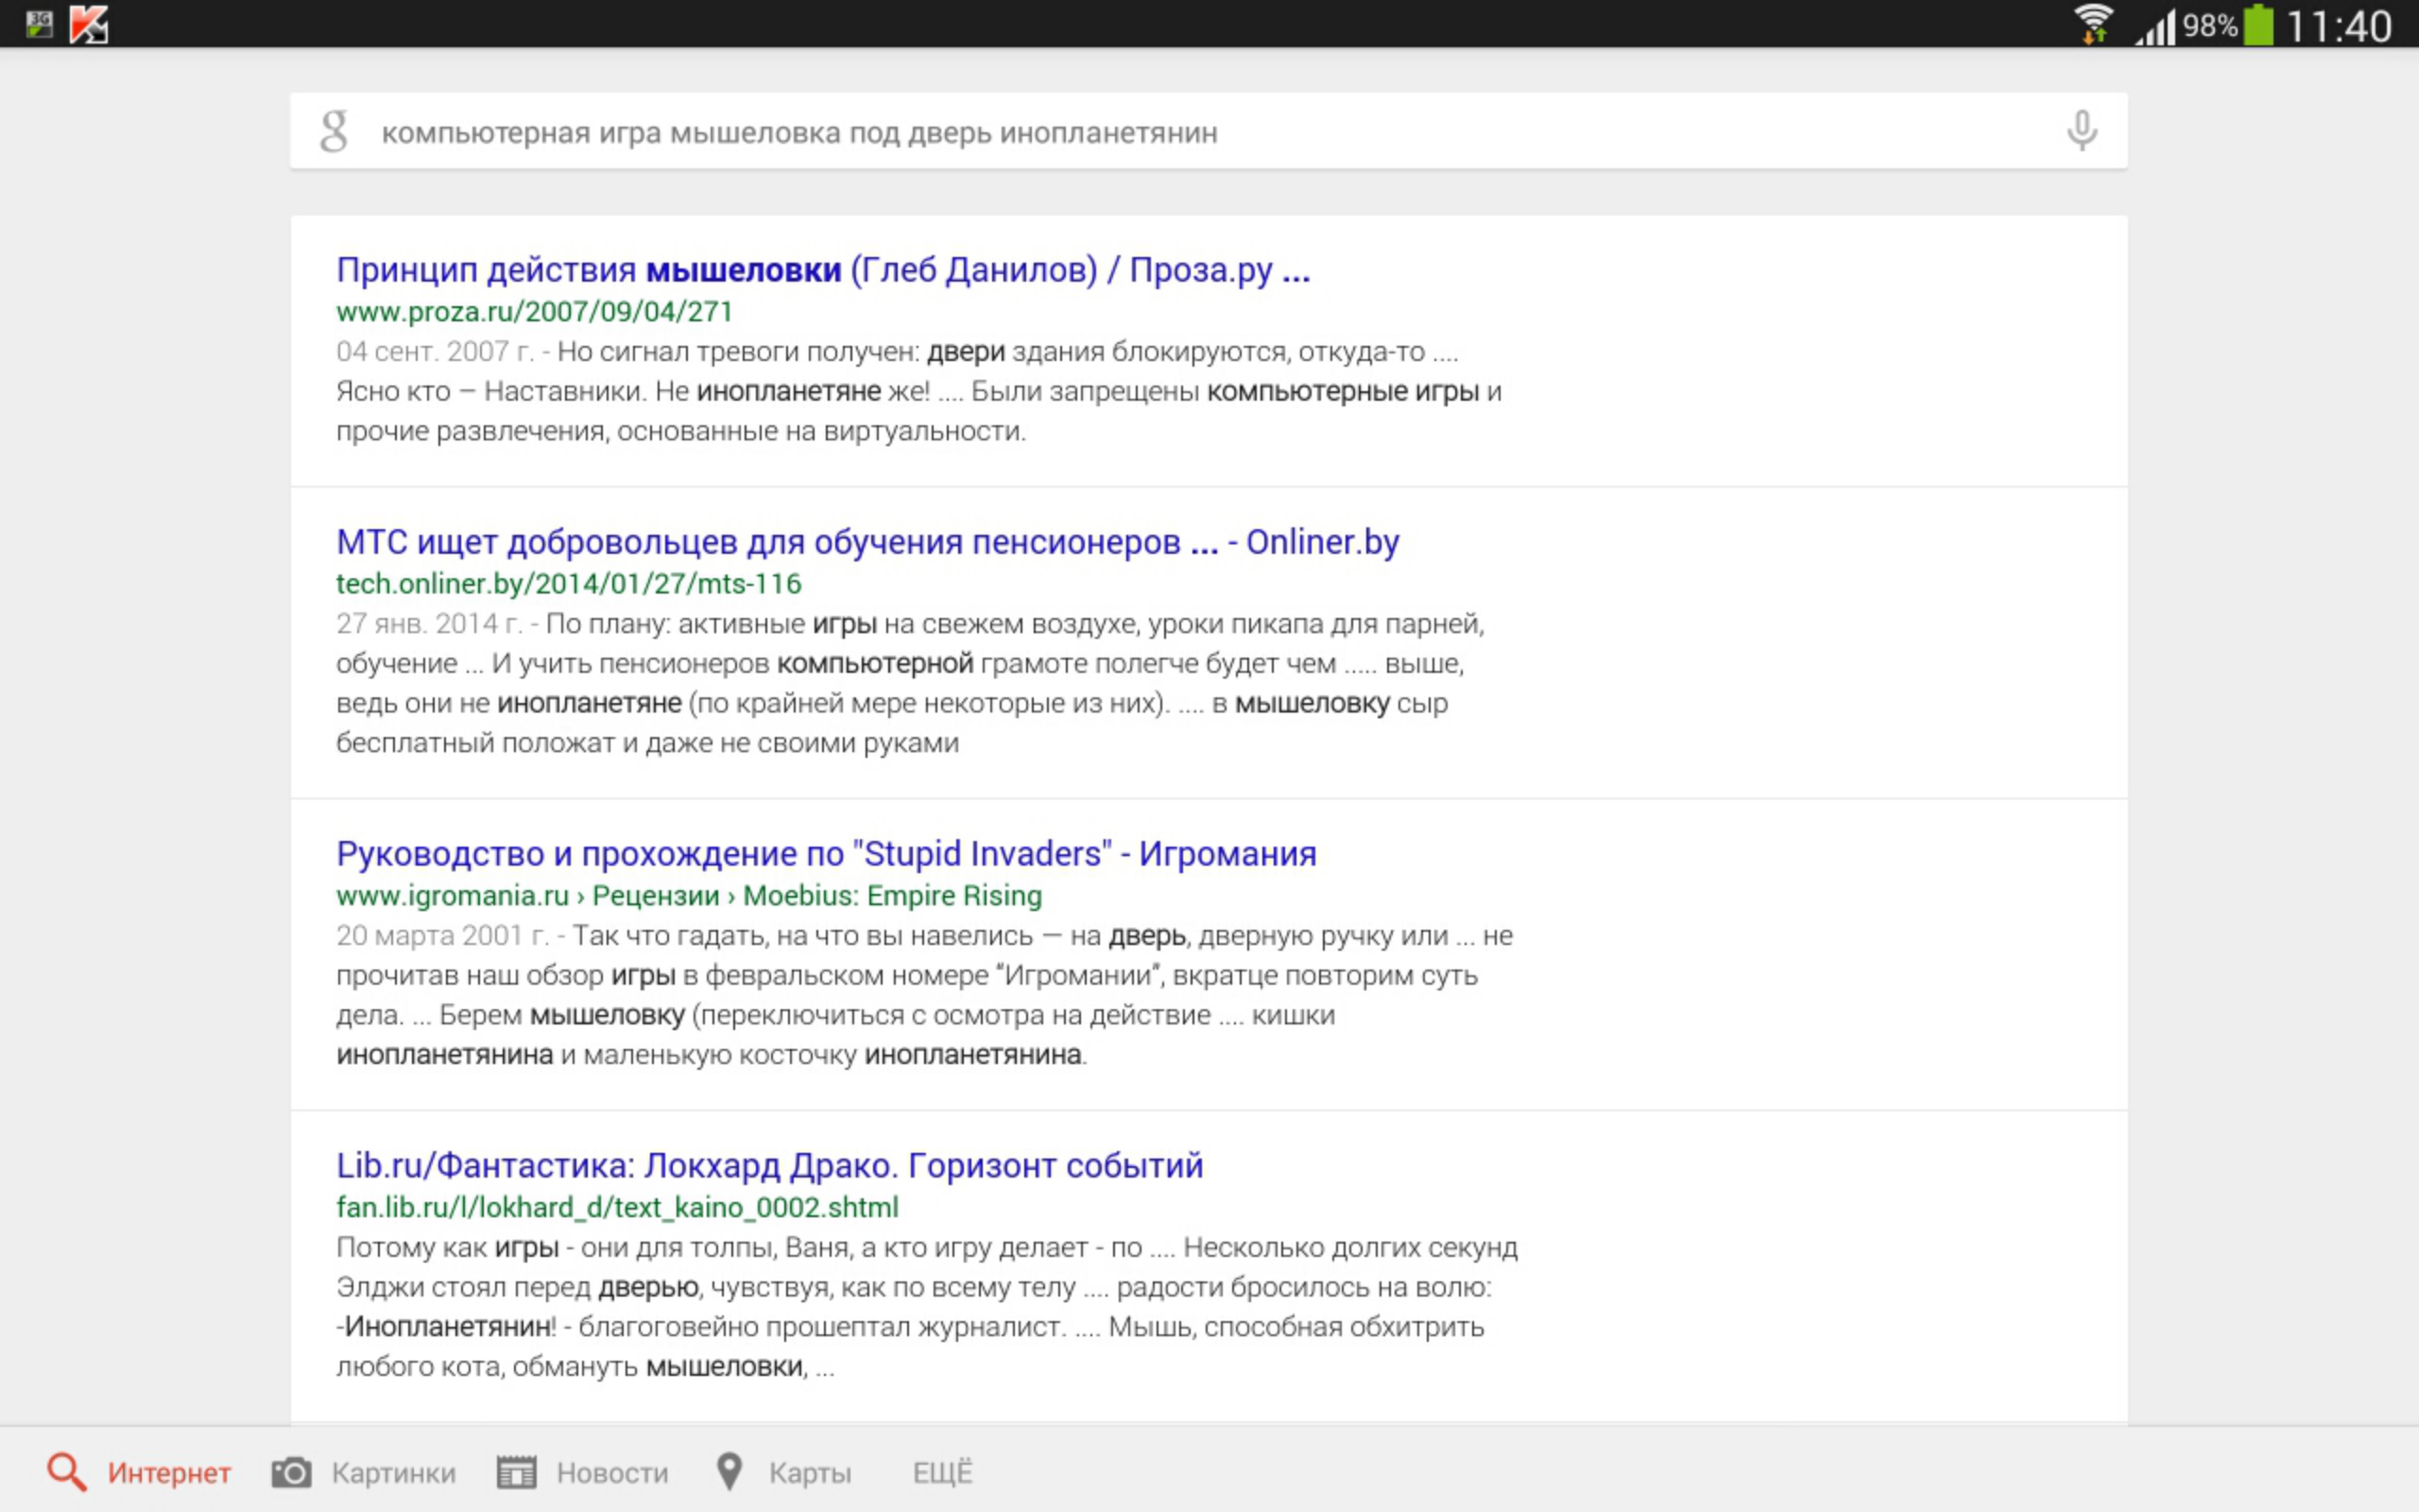Open the www.proza.ru/2007/09/04/271 URL
The height and width of the screenshot is (1512, 2419).
coord(534,312)
